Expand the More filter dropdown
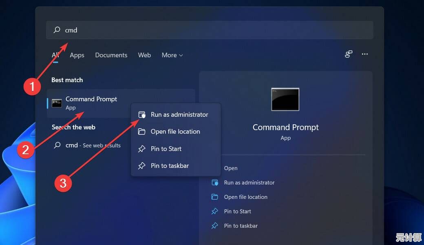 pos(172,55)
